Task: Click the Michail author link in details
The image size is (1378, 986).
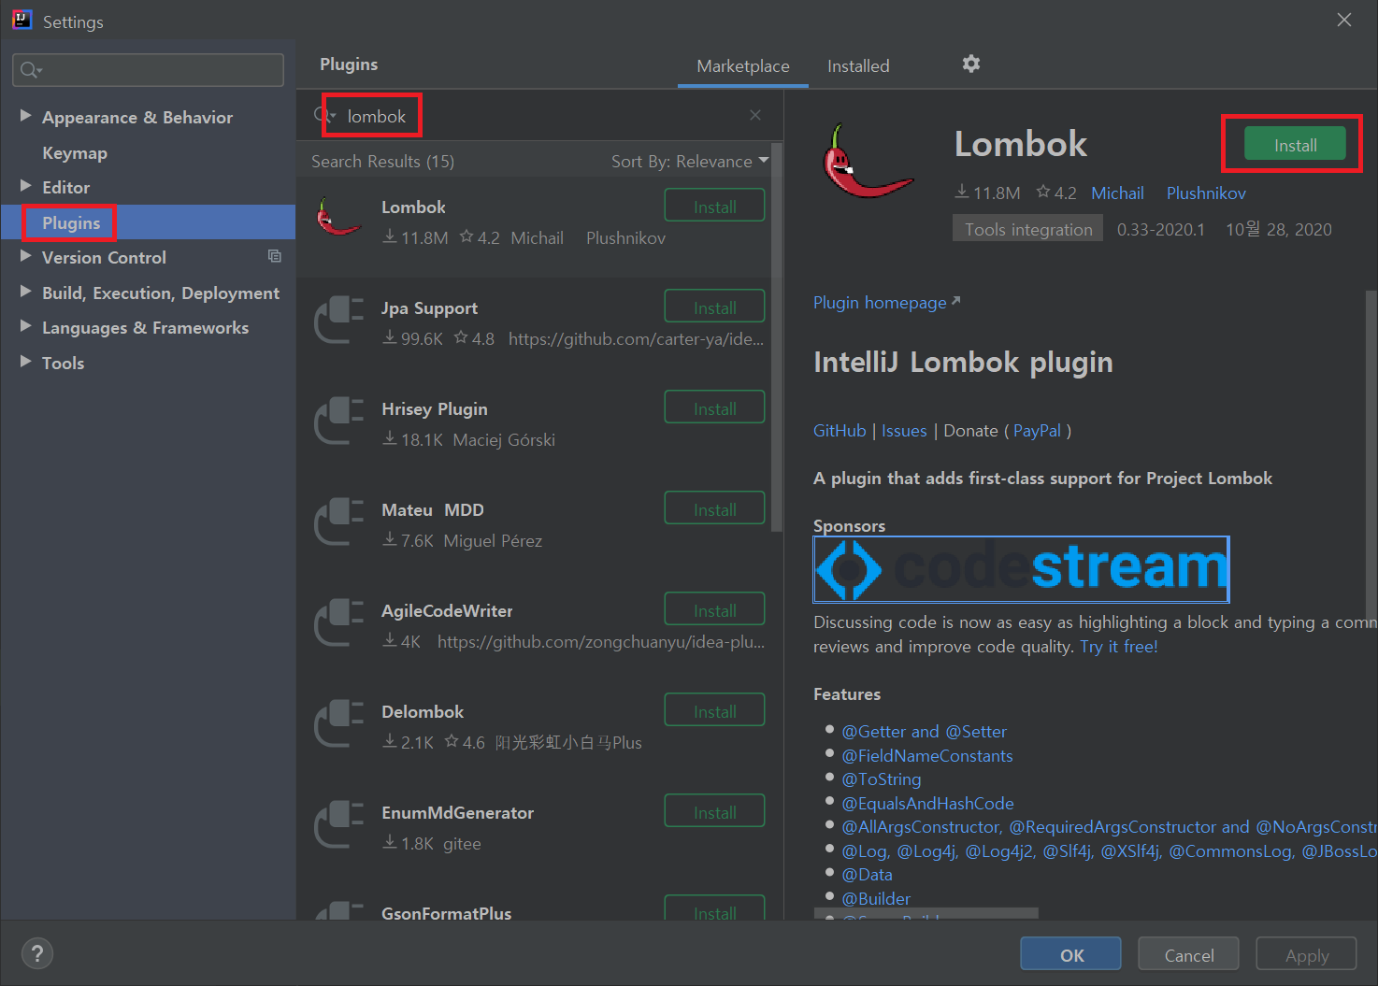Action: pyautogui.click(x=1117, y=193)
